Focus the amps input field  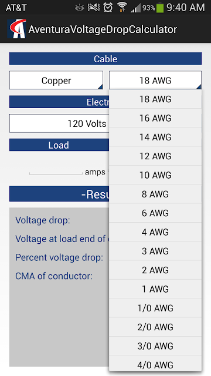coord(56,170)
